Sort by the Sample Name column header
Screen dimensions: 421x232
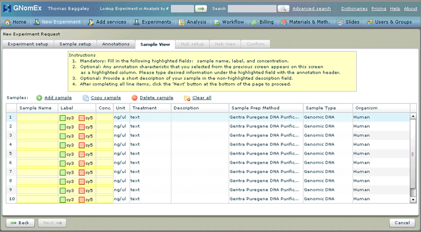coord(37,108)
